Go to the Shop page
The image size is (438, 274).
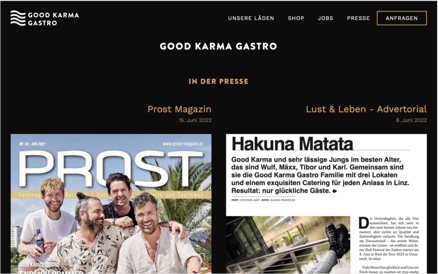click(296, 18)
